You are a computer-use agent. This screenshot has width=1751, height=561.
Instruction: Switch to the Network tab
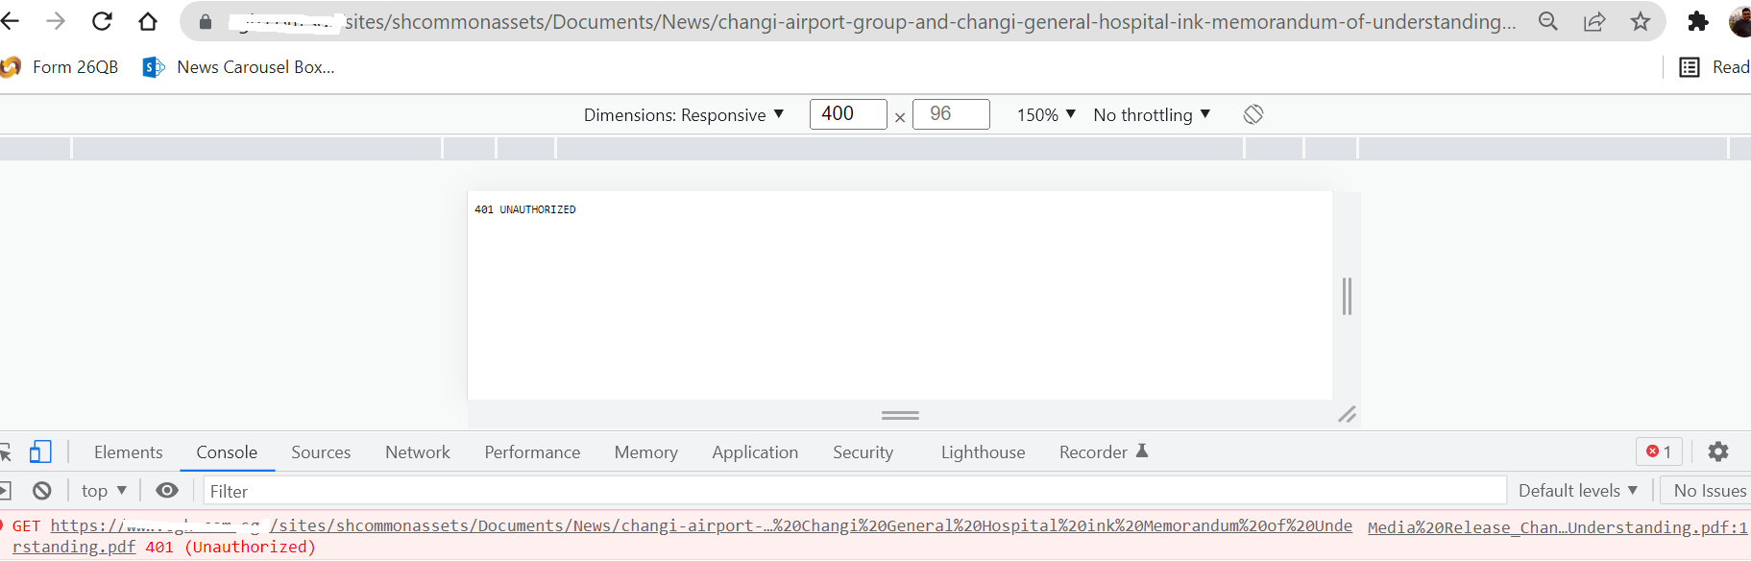[x=417, y=451]
